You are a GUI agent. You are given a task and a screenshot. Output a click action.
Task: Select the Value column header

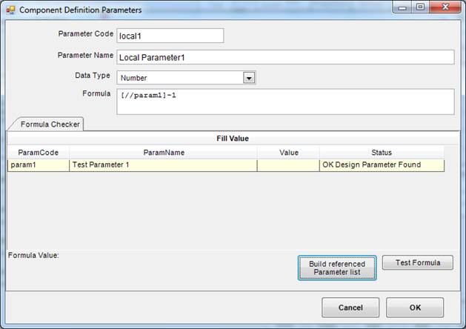(x=288, y=152)
